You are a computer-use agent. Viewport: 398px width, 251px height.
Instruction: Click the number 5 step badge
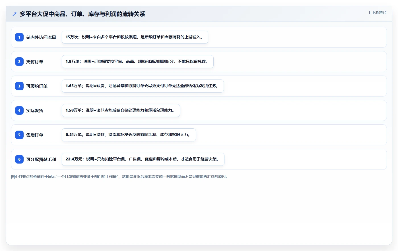click(19, 135)
